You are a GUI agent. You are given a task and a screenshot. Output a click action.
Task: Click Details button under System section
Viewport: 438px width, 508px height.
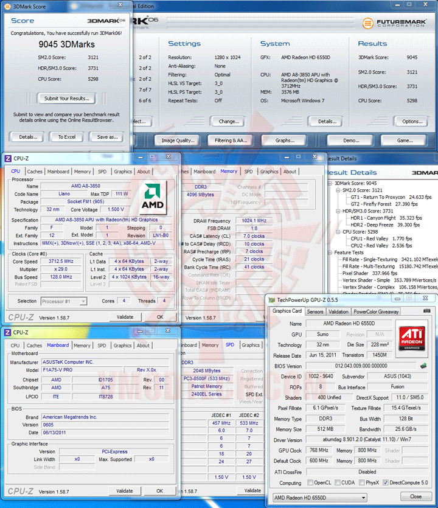pyautogui.click(x=327, y=122)
